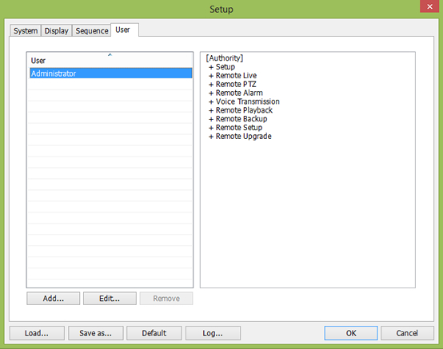
Task: Expand the Remote Setup plus icon
Action: point(211,128)
